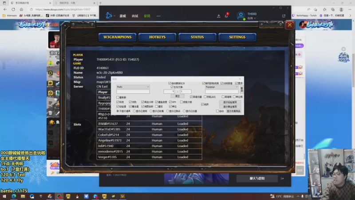Refresh the browser page
This screenshot has width=355, height=200.
13,9
